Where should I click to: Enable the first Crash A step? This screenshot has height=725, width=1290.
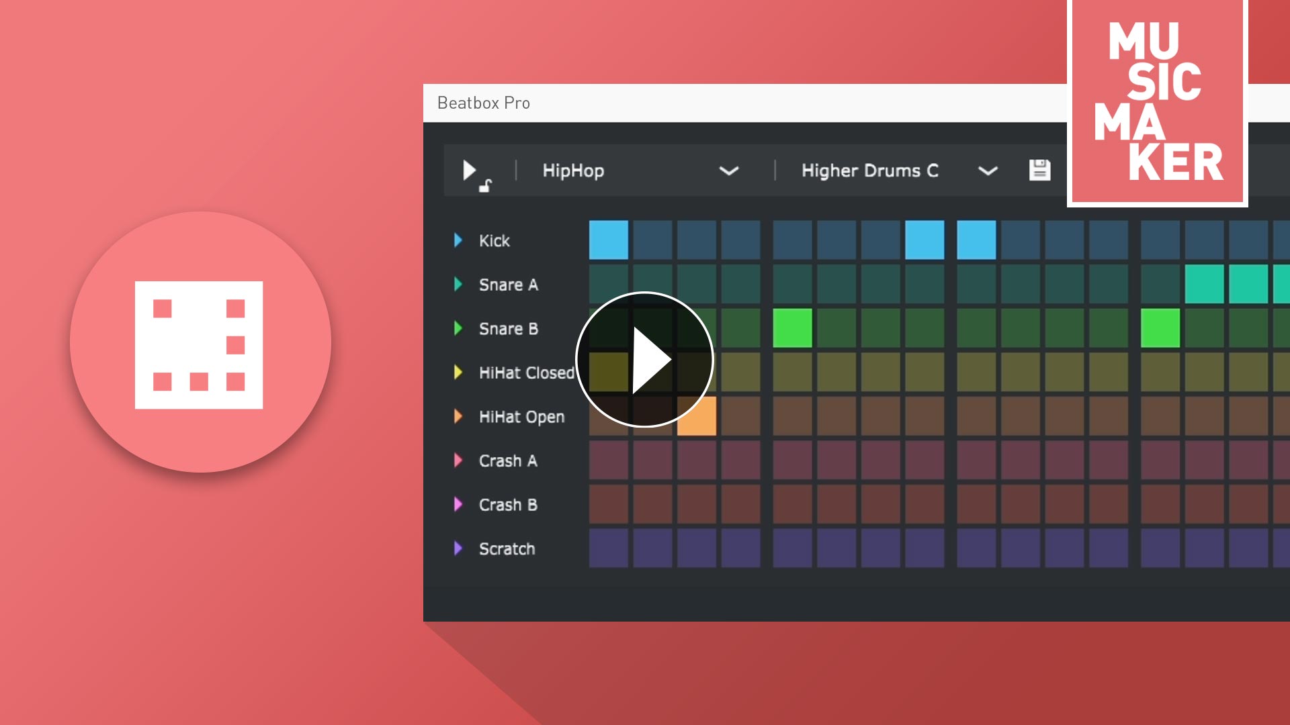(609, 460)
